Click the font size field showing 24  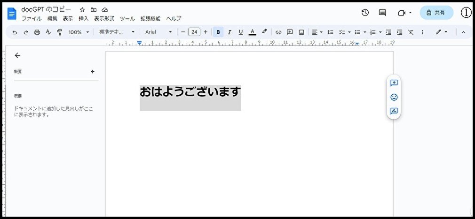(194, 32)
